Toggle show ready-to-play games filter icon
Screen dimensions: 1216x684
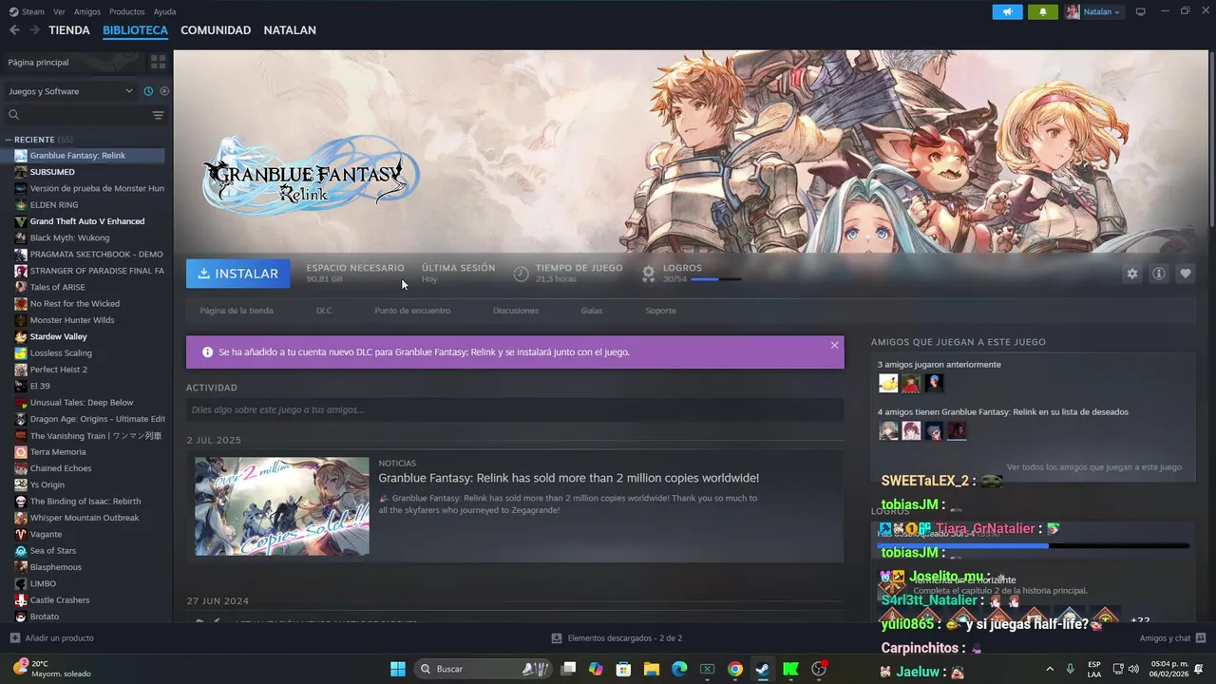pos(164,91)
